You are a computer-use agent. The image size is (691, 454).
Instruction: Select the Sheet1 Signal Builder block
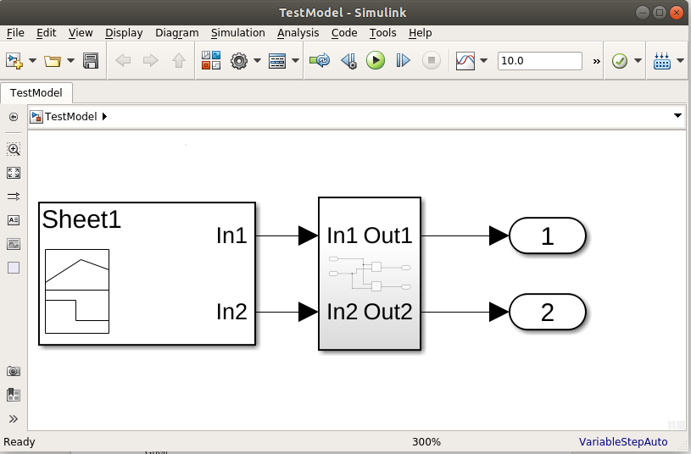point(148,274)
